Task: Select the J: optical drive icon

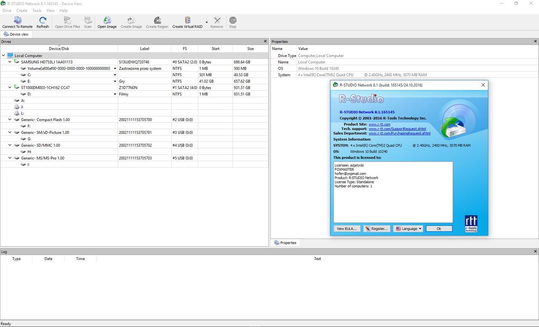Action: [17, 107]
